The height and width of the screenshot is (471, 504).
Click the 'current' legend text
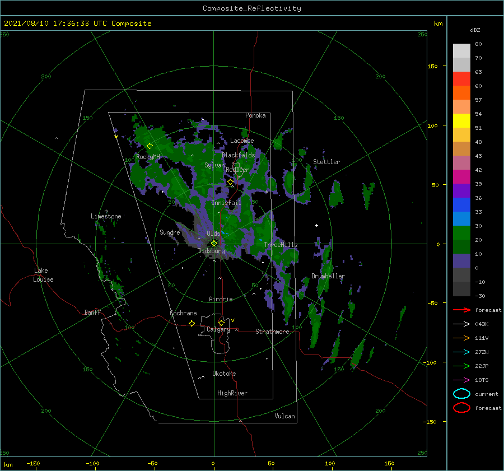pos(487,394)
